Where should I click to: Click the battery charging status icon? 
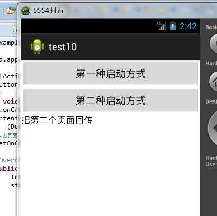point(173,26)
